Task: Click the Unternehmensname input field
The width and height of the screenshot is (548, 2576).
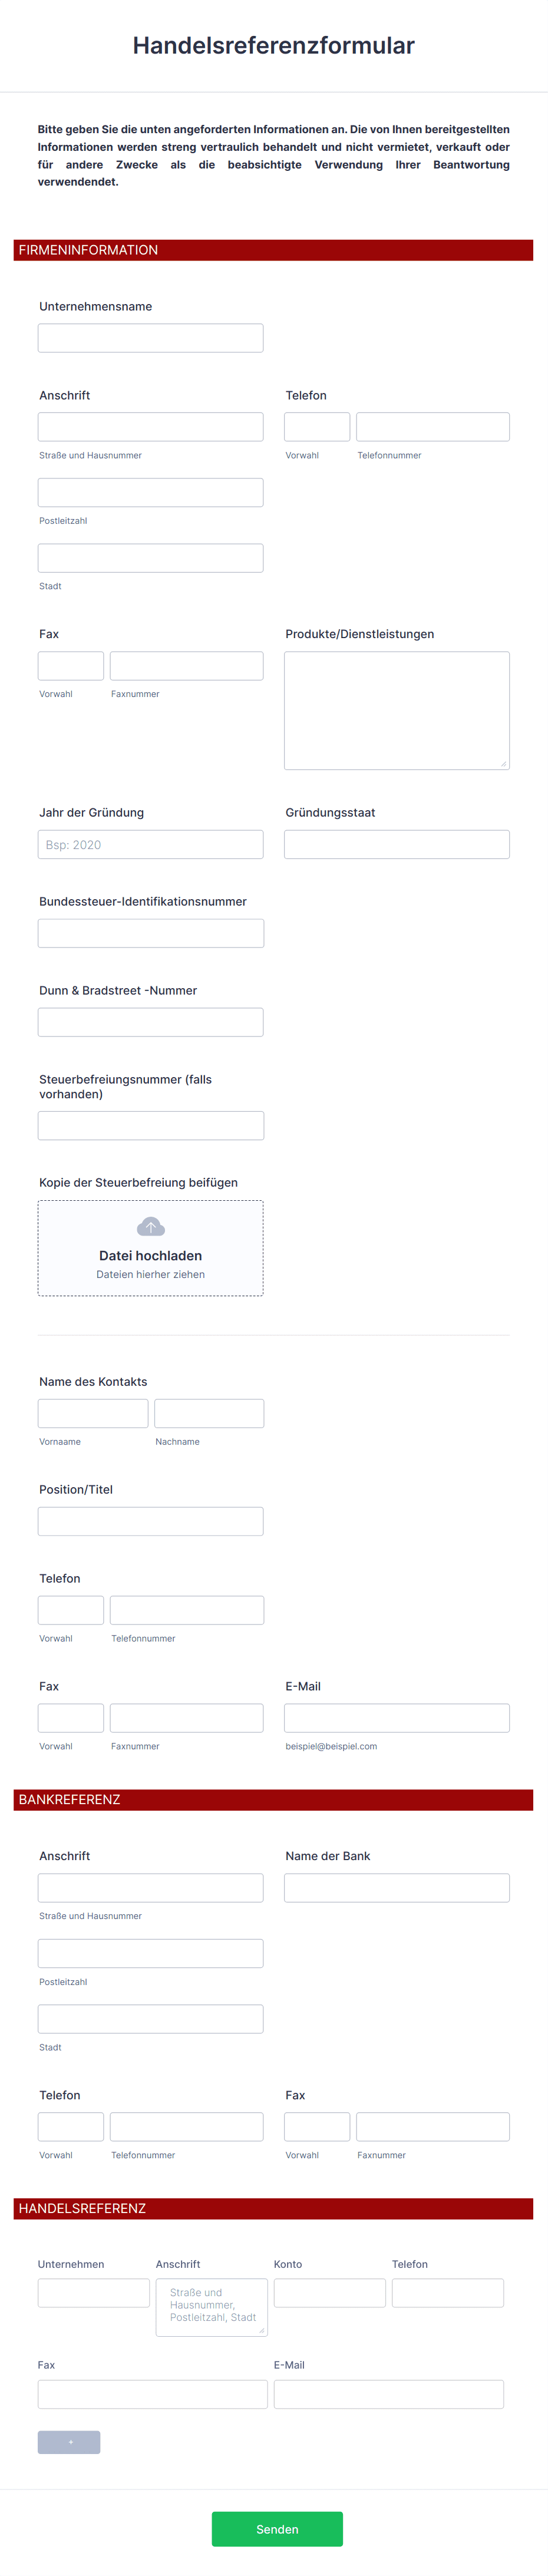Action: (150, 338)
